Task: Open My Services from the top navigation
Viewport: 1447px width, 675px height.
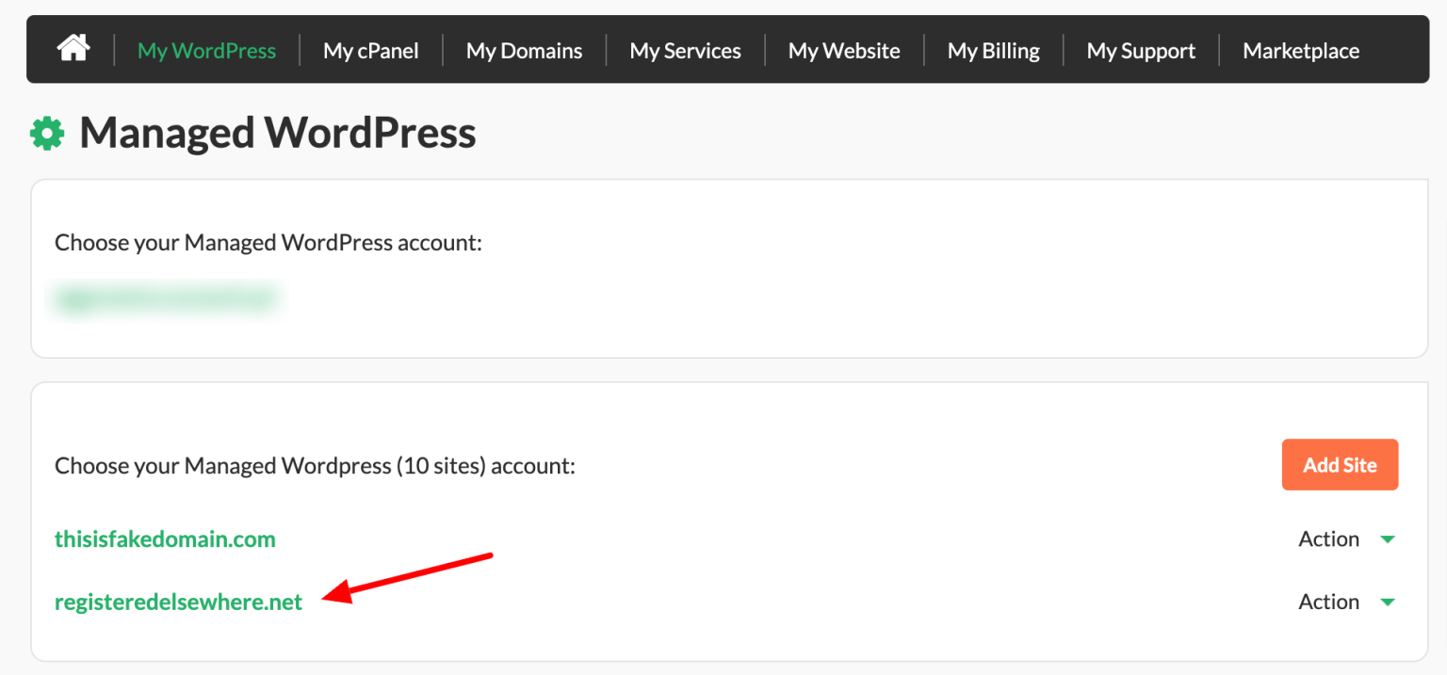Action: pyautogui.click(x=685, y=50)
